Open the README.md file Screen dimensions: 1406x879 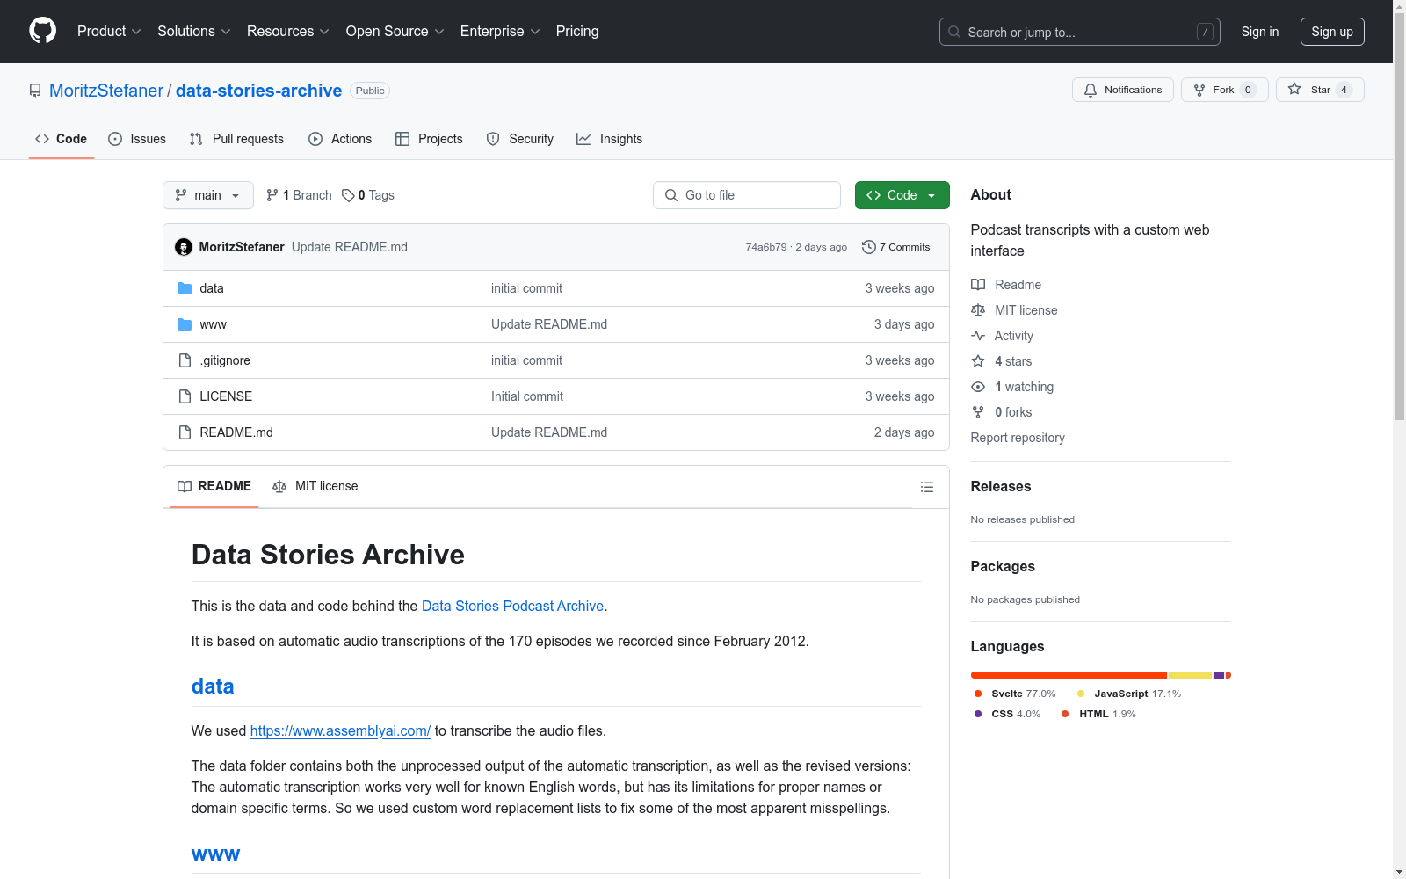236,432
